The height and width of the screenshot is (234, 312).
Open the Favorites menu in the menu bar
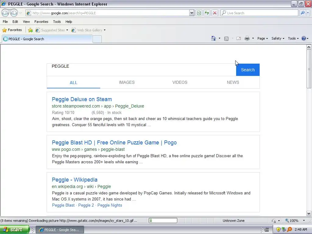(x=41, y=22)
